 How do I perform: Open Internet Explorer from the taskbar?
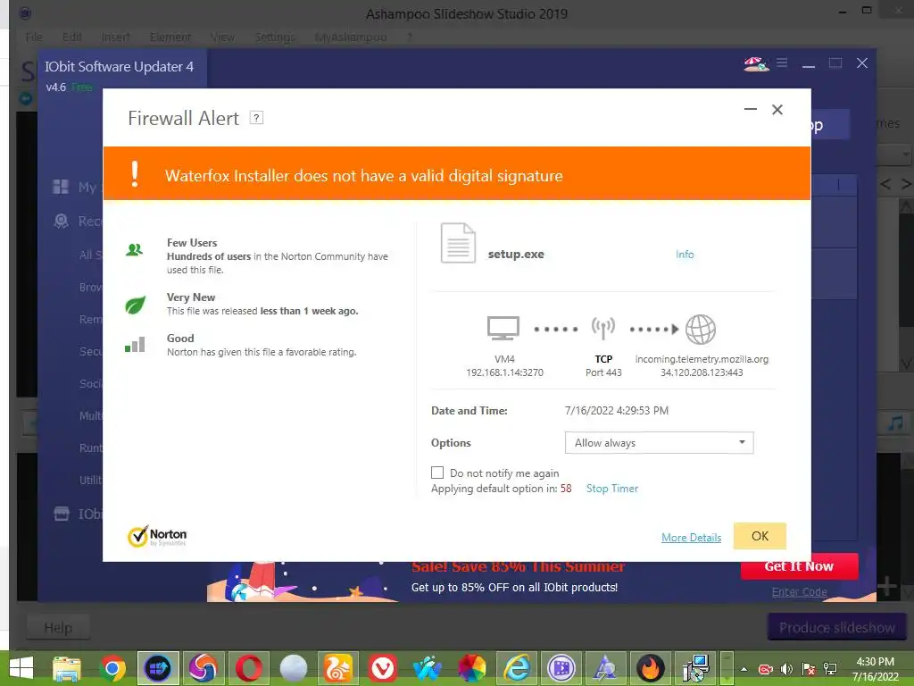pyautogui.click(x=517, y=668)
